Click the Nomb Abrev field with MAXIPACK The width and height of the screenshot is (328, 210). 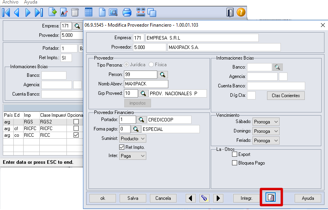pyautogui.click(x=146, y=84)
